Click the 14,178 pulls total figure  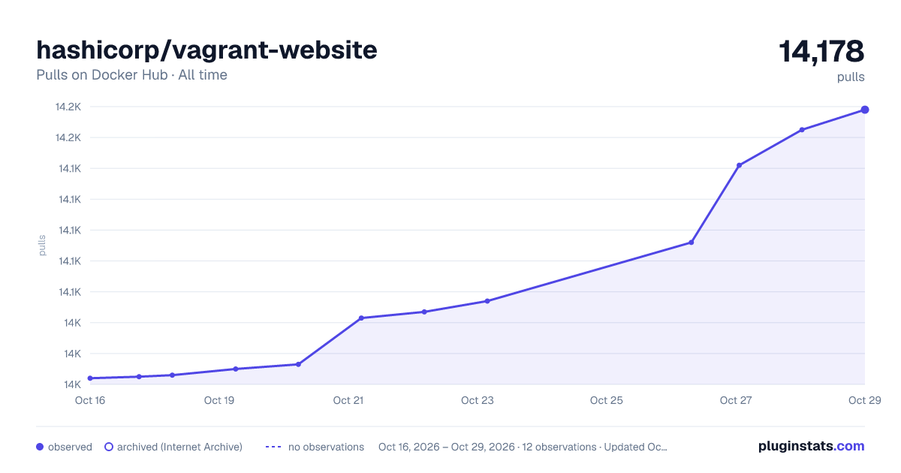point(821,52)
